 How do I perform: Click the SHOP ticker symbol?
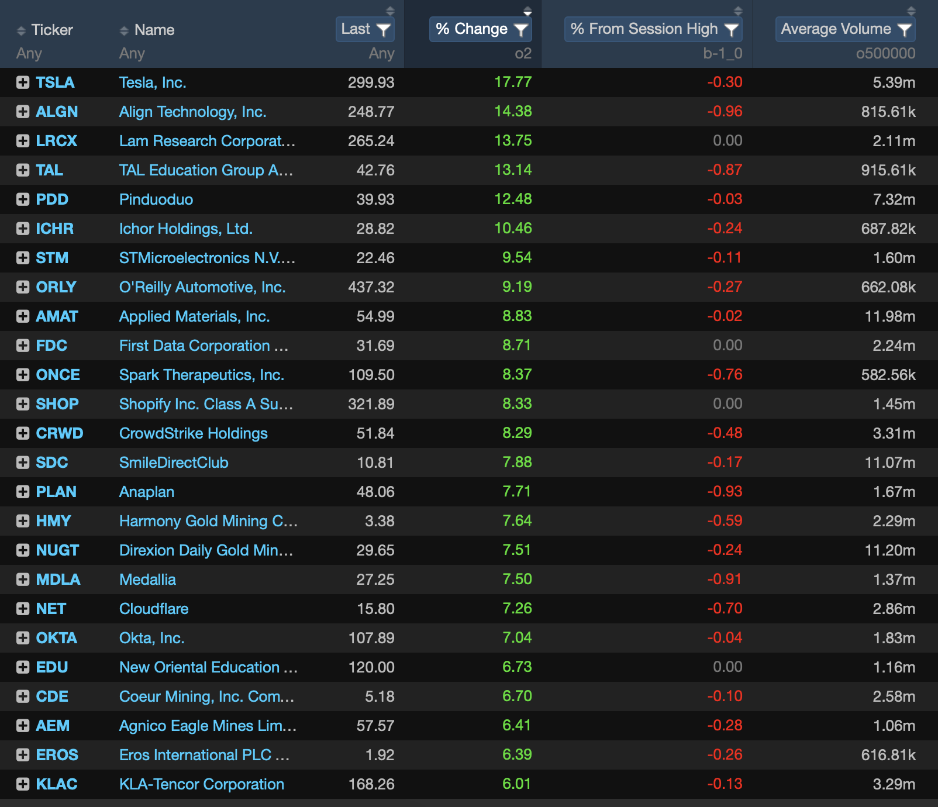57,404
